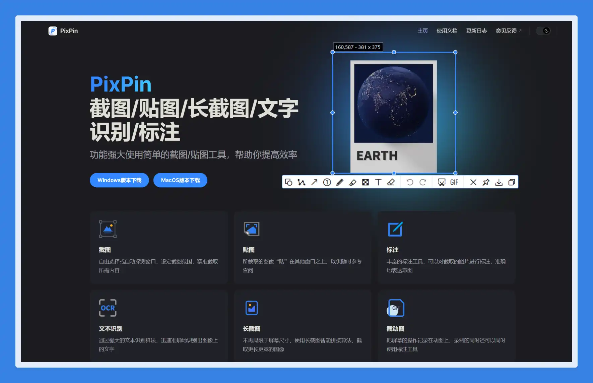
Task: Click the 截动图 card title
Action: click(x=395, y=329)
